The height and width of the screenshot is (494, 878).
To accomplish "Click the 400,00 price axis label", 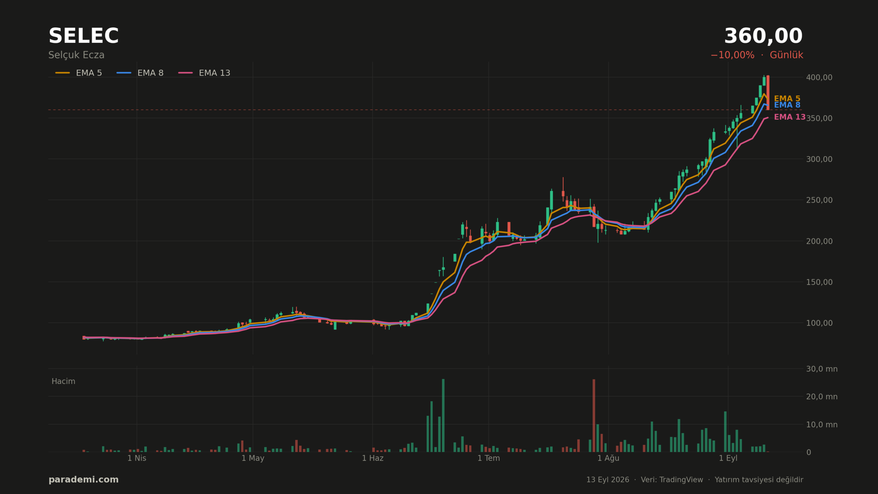I will (819, 77).
